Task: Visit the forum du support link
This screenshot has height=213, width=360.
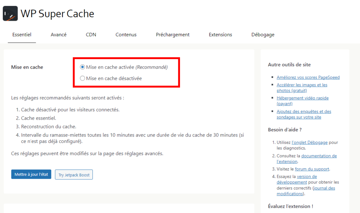Action: (x=312, y=169)
